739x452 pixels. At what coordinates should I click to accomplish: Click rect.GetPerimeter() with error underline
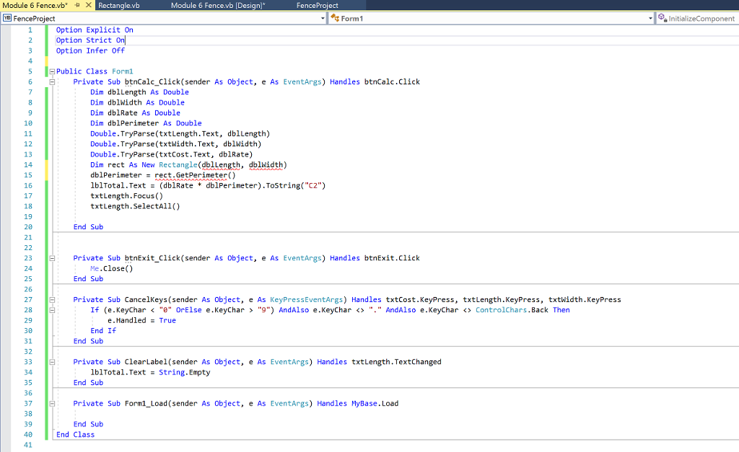click(x=195, y=175)
